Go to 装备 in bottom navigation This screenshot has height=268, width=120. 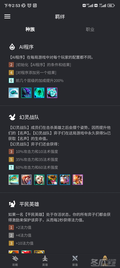click(x=75, y=261)
